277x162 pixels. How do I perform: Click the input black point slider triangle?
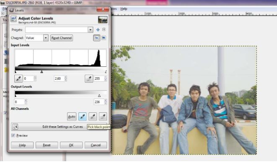point(16,72)
